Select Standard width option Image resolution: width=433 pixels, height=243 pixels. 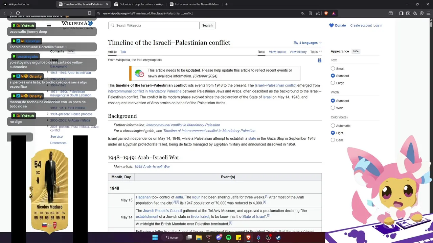coord(333,101)
